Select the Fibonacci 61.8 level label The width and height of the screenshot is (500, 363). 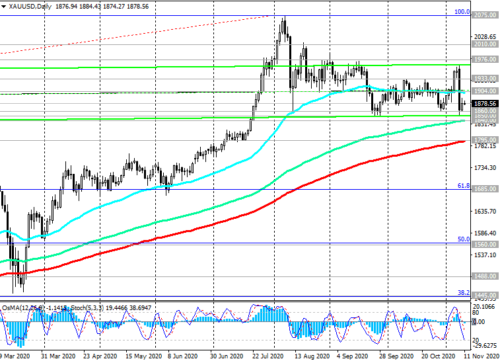pos(464,186)
